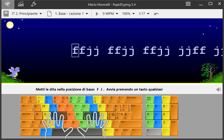Click the Num Lock key on numpad

coord(150,99)
